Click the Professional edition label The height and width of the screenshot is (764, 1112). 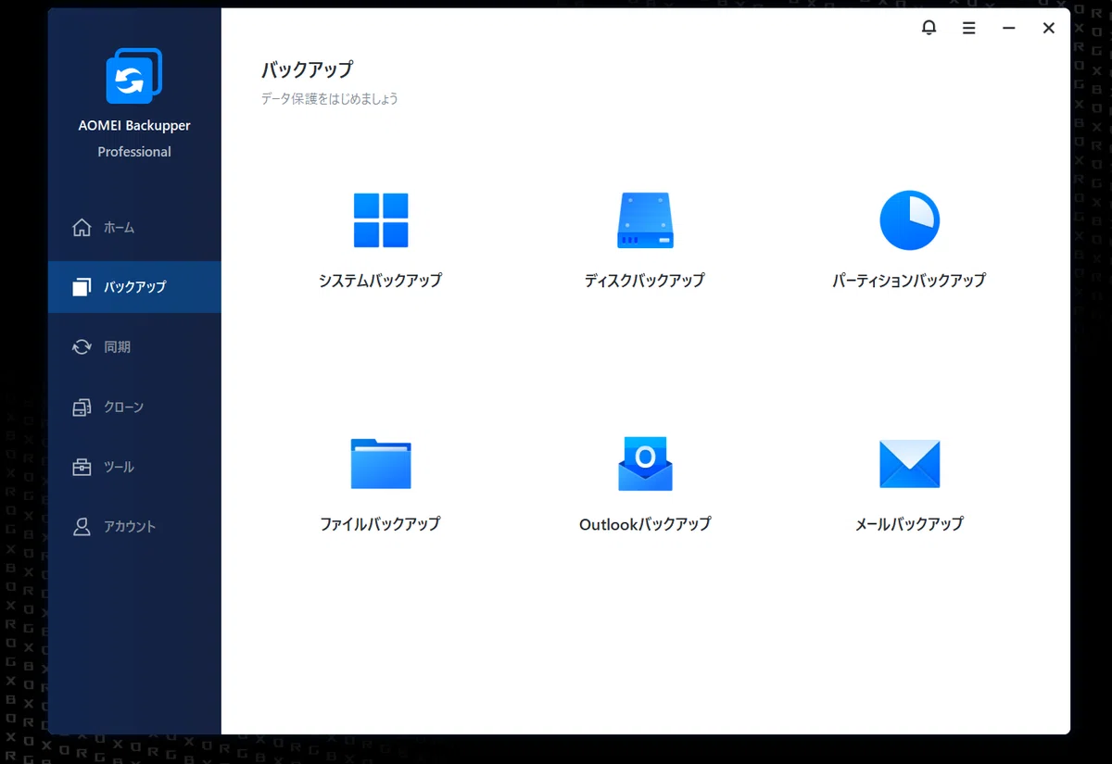tap(134, 152)
